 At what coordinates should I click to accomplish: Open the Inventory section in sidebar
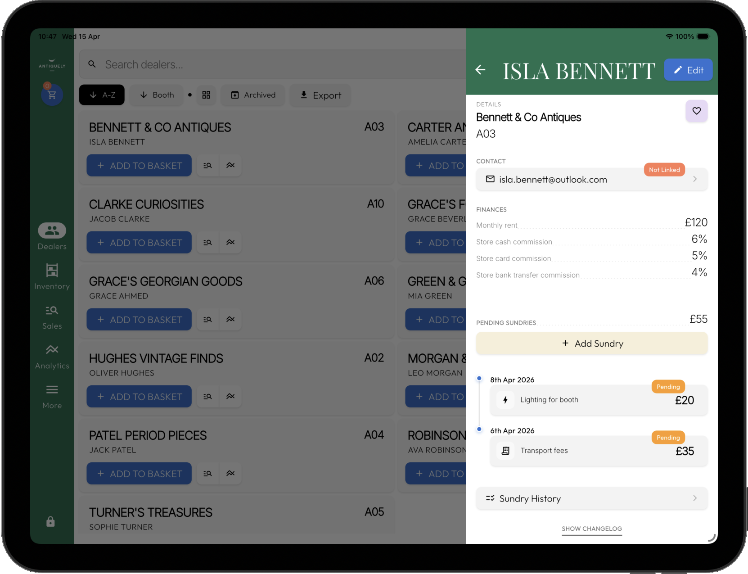pos(52,276)
